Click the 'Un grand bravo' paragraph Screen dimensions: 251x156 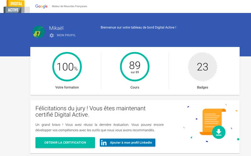[x=99, y=127]
